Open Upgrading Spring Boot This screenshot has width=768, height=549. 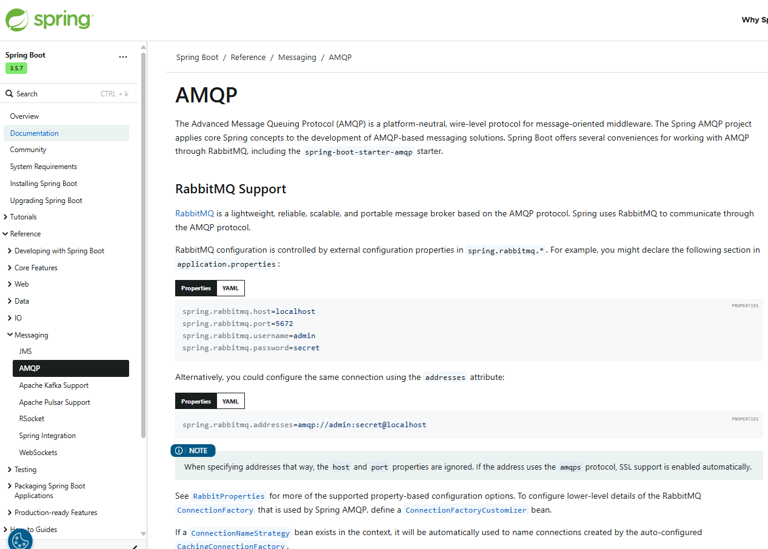[46, 201]
